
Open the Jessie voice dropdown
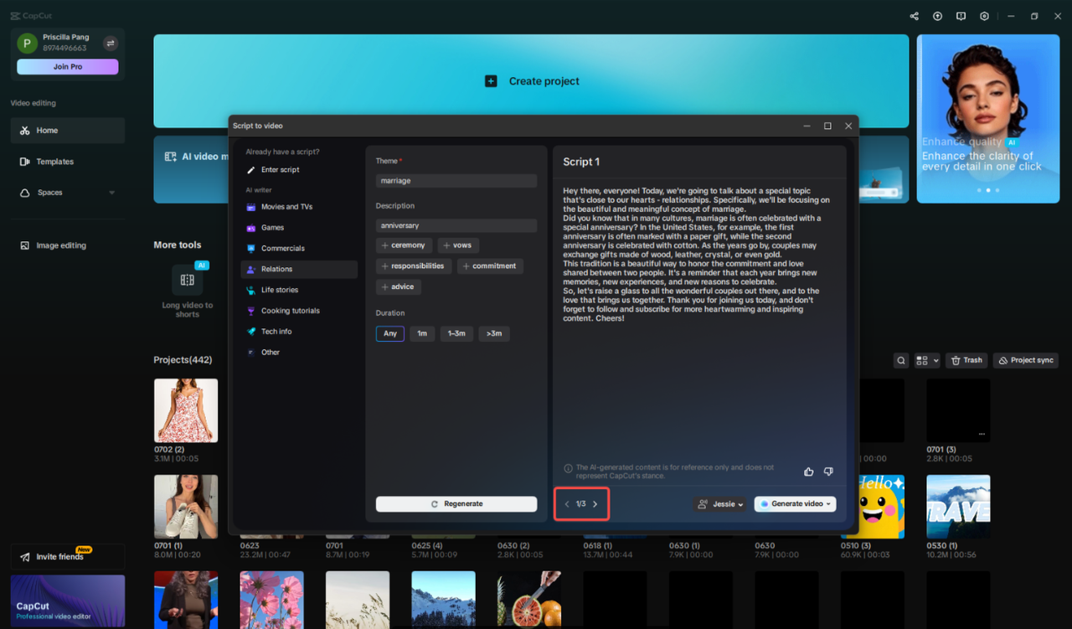(x=721, y=504)
